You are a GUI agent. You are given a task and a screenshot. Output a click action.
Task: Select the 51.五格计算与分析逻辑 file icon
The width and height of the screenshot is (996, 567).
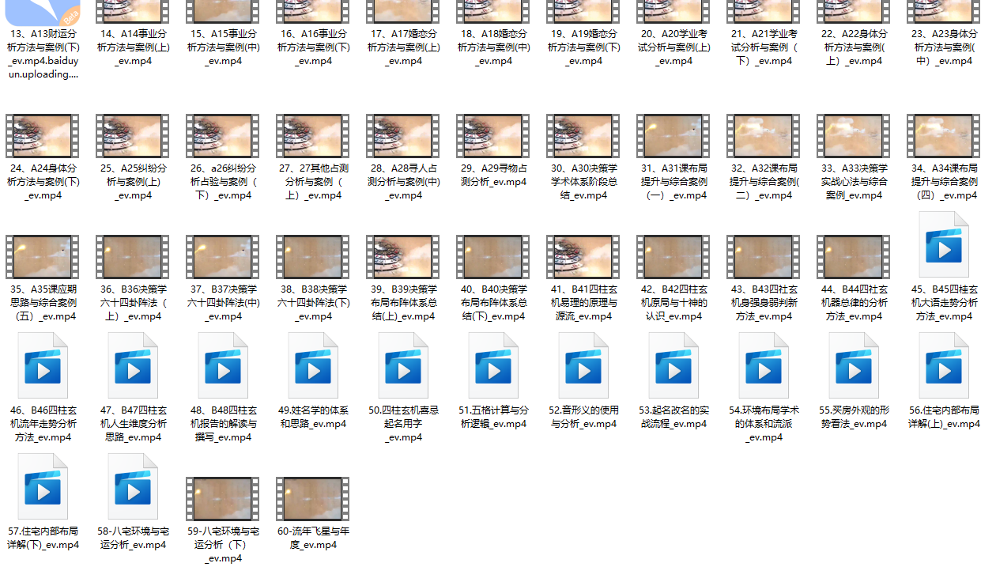(x=493, y=365)
